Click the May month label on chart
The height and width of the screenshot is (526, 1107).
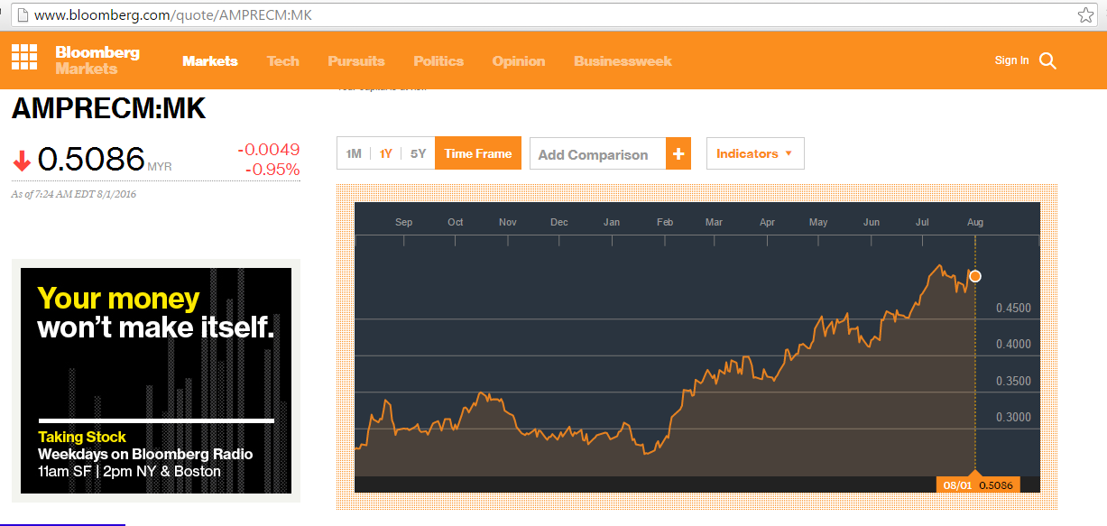pos(818,222)
